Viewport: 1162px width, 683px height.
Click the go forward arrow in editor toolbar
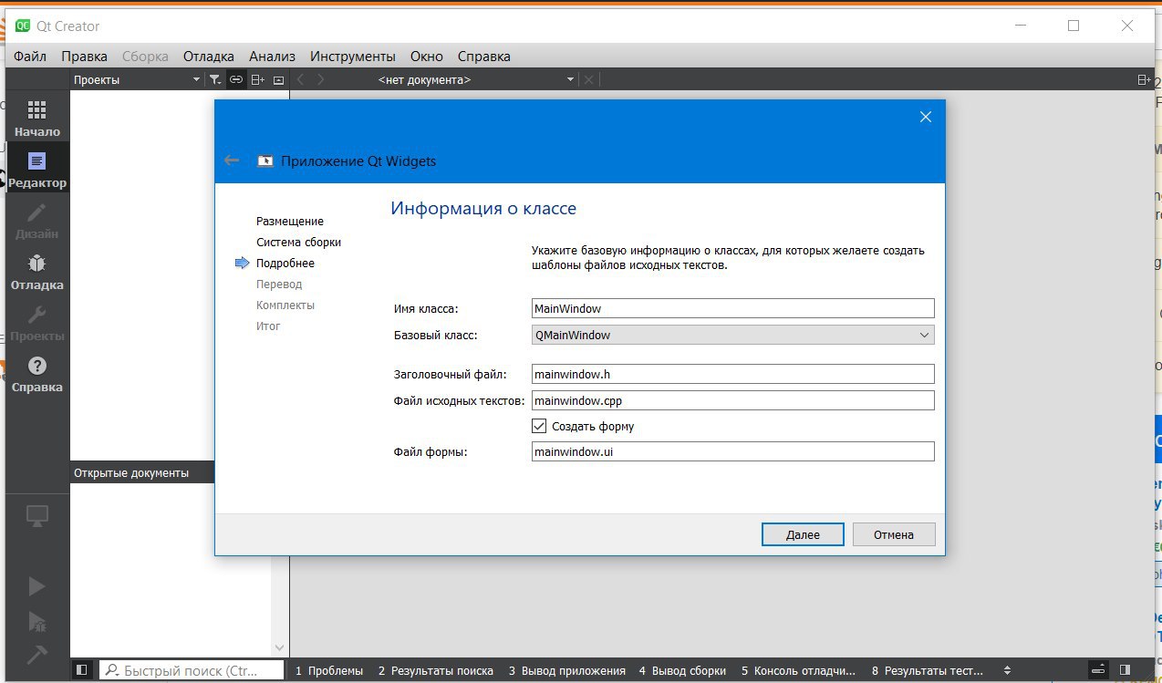point(321,79)
